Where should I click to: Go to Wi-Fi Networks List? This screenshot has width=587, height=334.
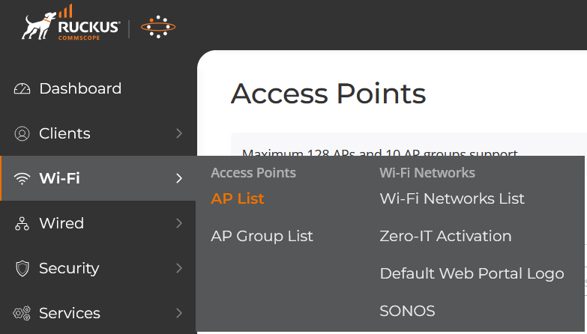(x=452, y=198)
